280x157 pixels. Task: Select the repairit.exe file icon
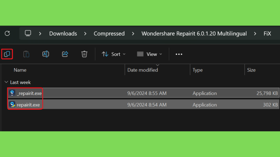pos(12,104)
